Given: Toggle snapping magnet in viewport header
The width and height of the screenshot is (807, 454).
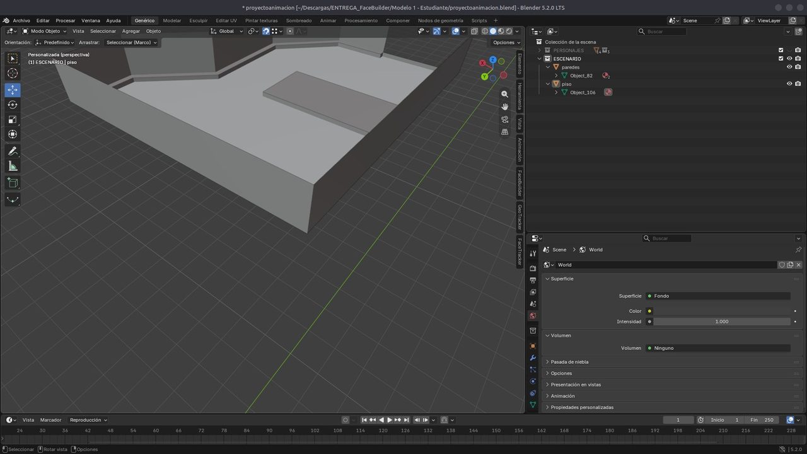Looking at the screenshot, I should 266,31.
